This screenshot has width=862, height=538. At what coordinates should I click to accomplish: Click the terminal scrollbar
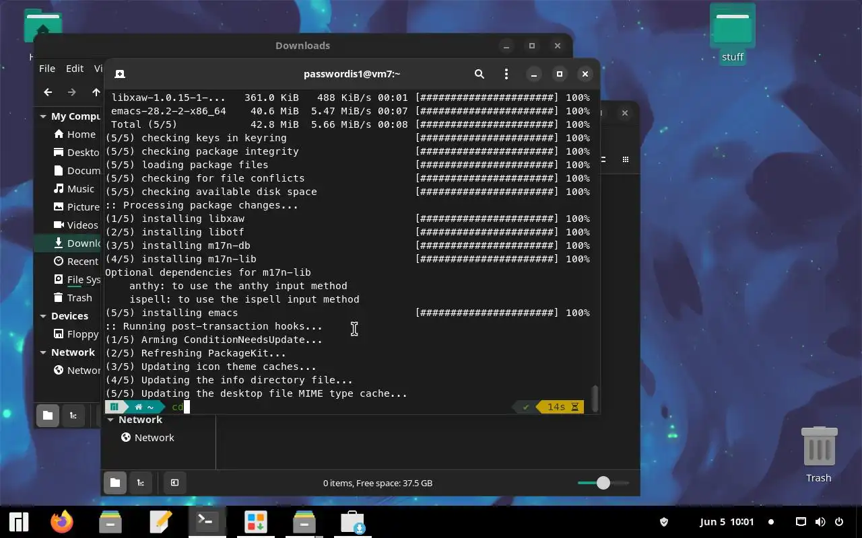tap(595, 398)
